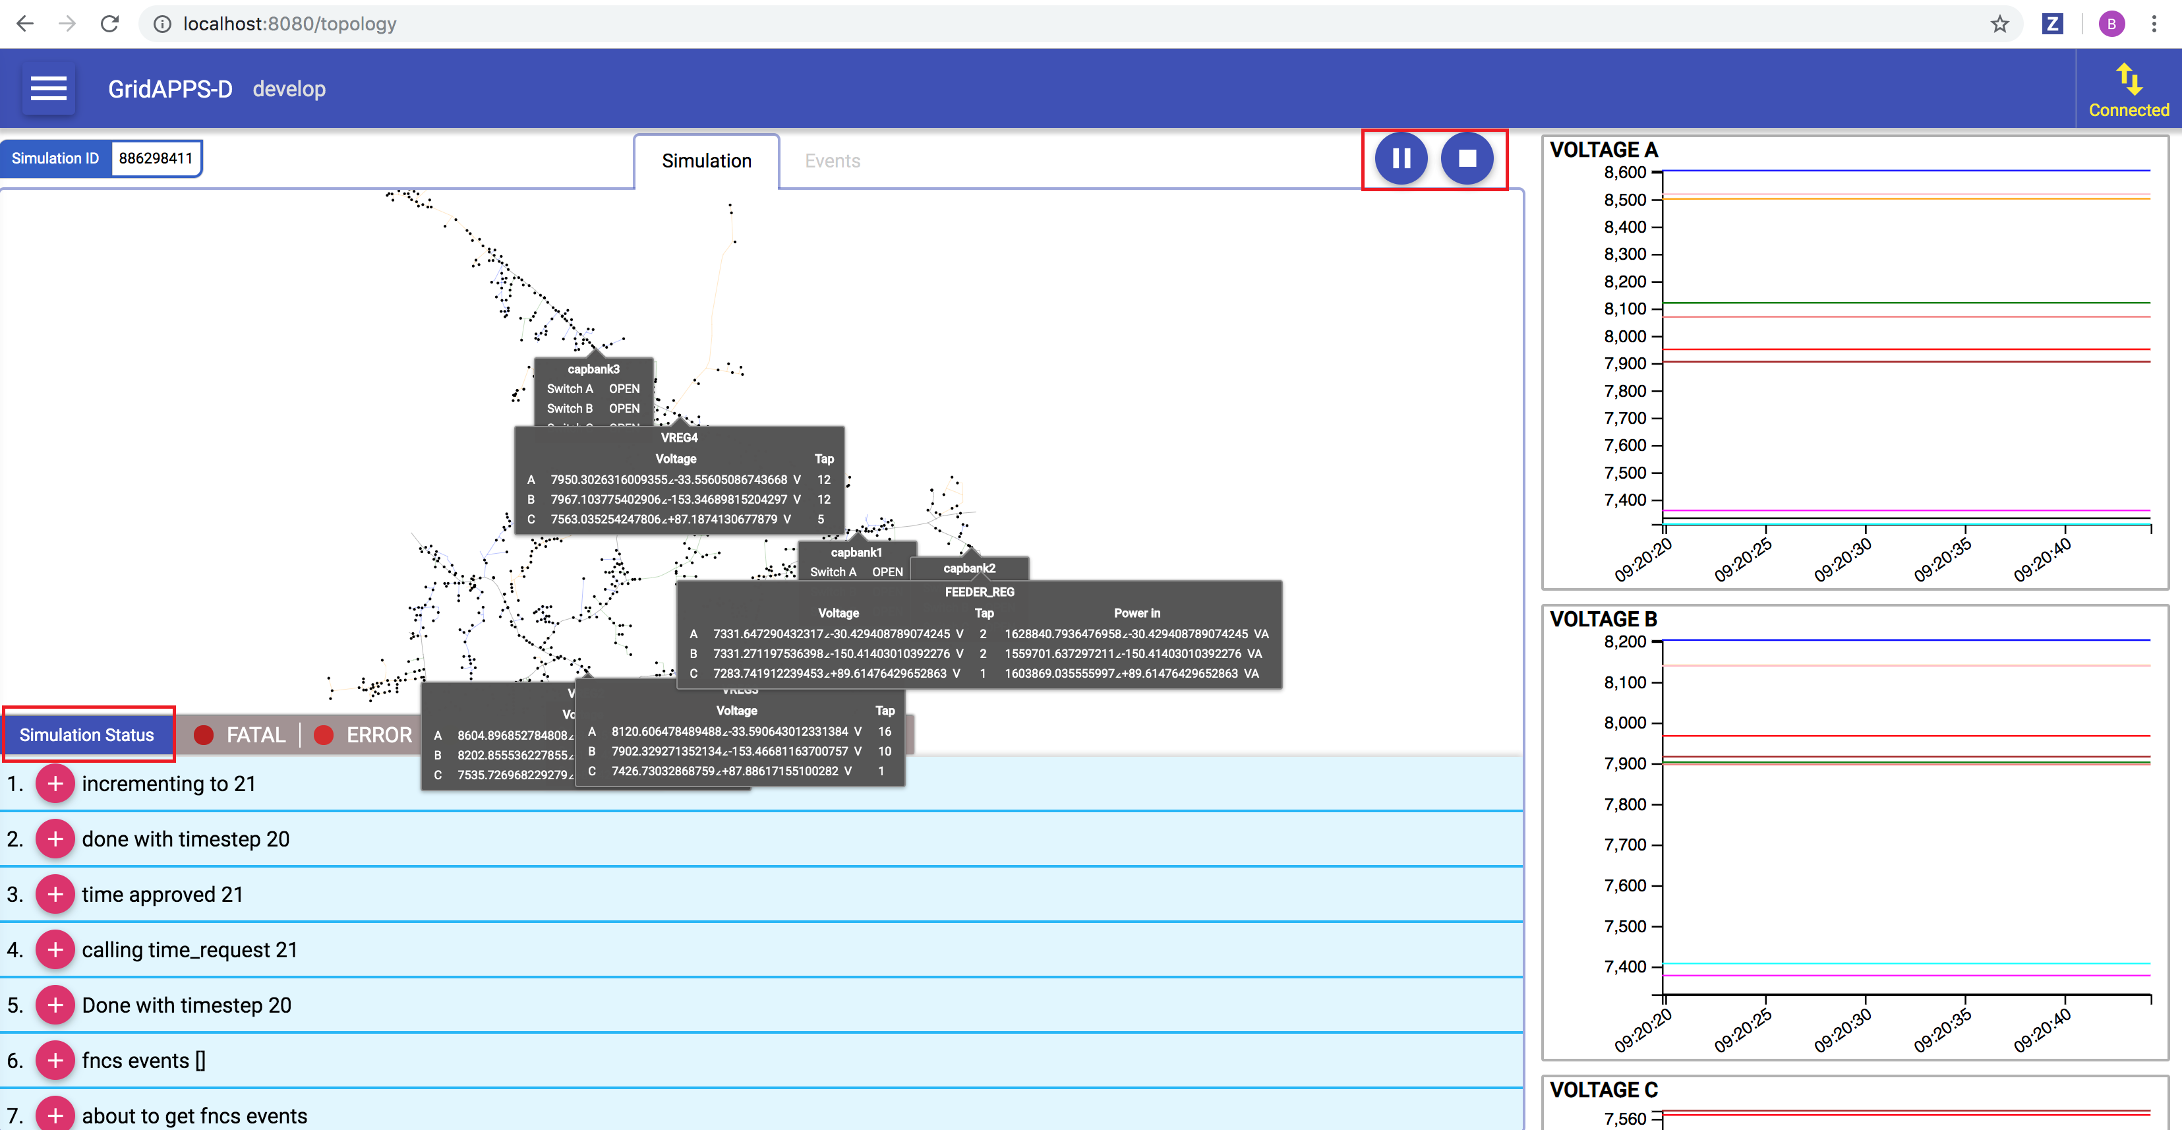Open the browser profile avatar B
2182x1130 pixels.
point(2111,24)
